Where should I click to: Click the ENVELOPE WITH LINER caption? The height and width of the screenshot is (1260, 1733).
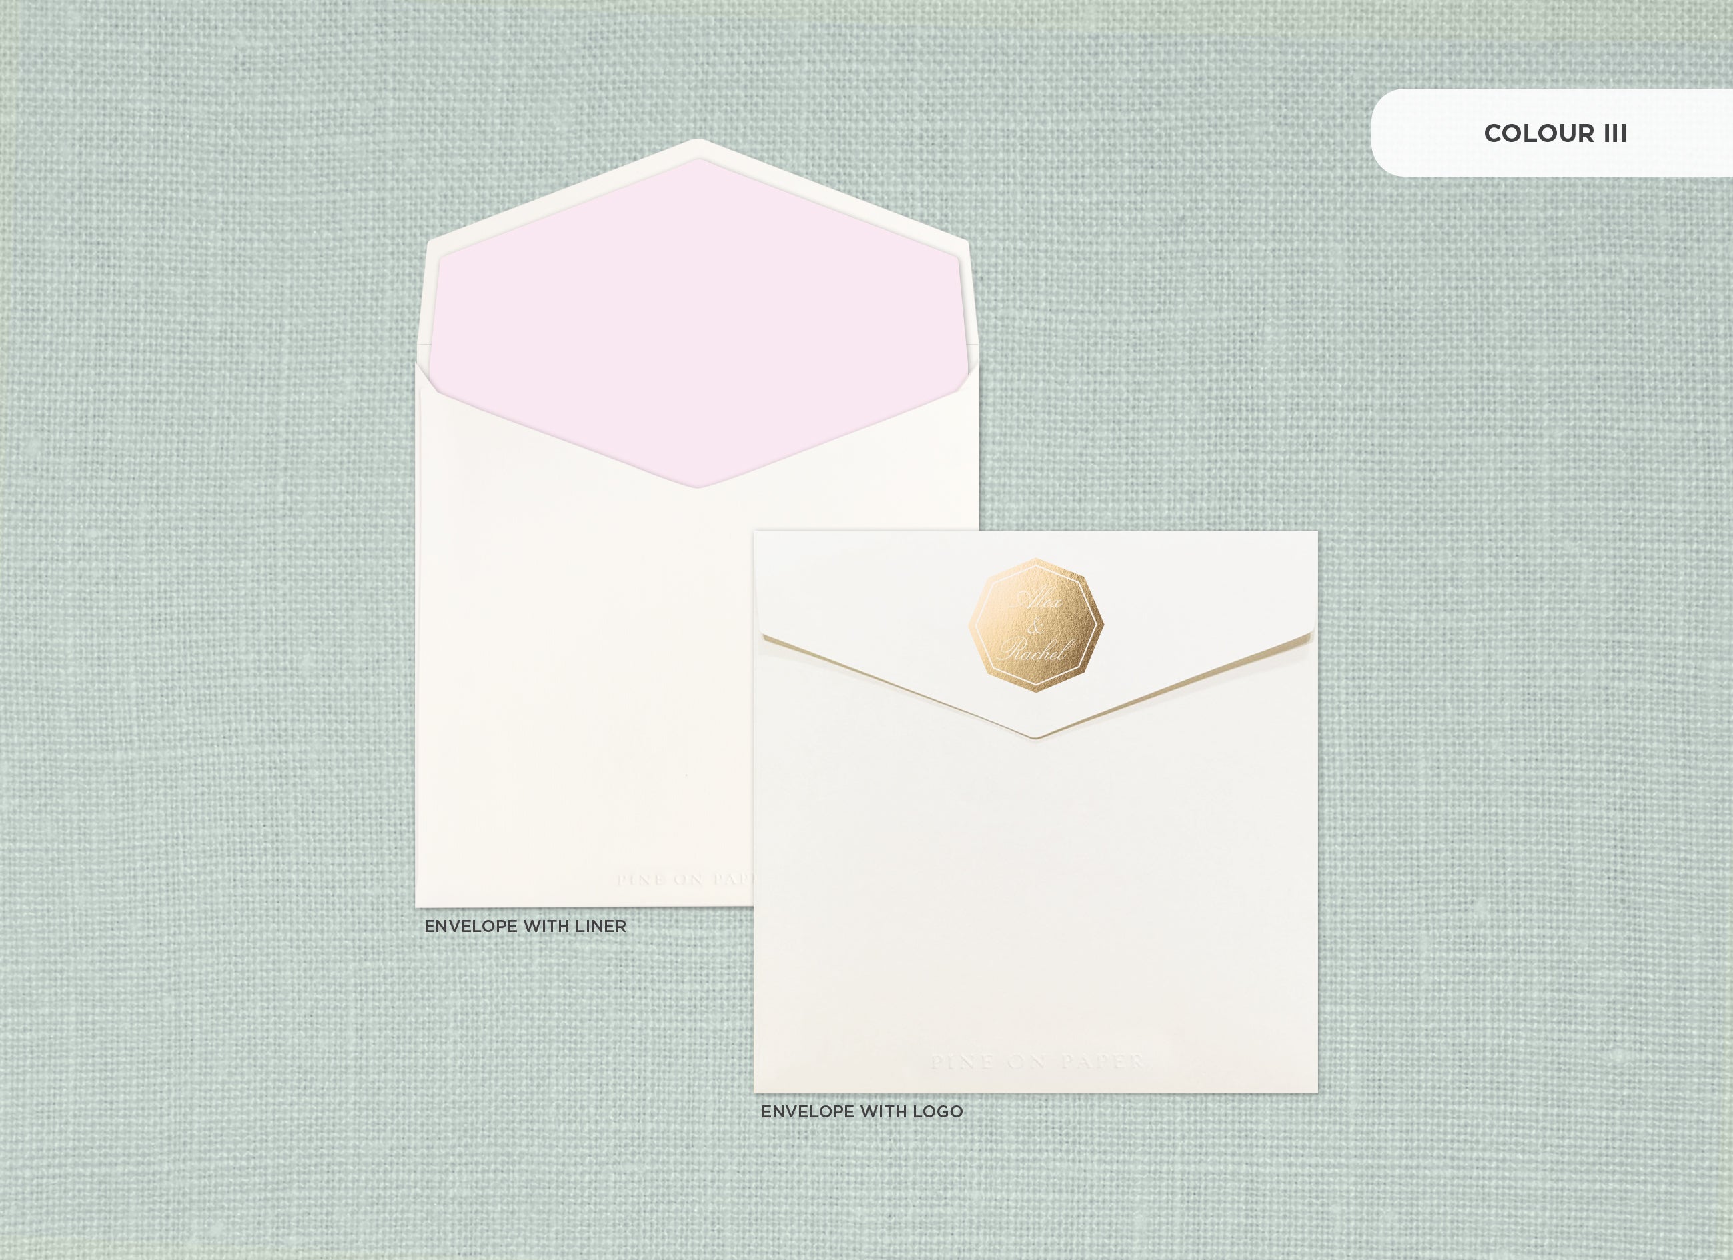(525, 926)
